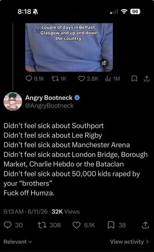The image size is (154, 252).
Task: Repost the tweet with 308 reposts
Action: click(x=49, y=225)
